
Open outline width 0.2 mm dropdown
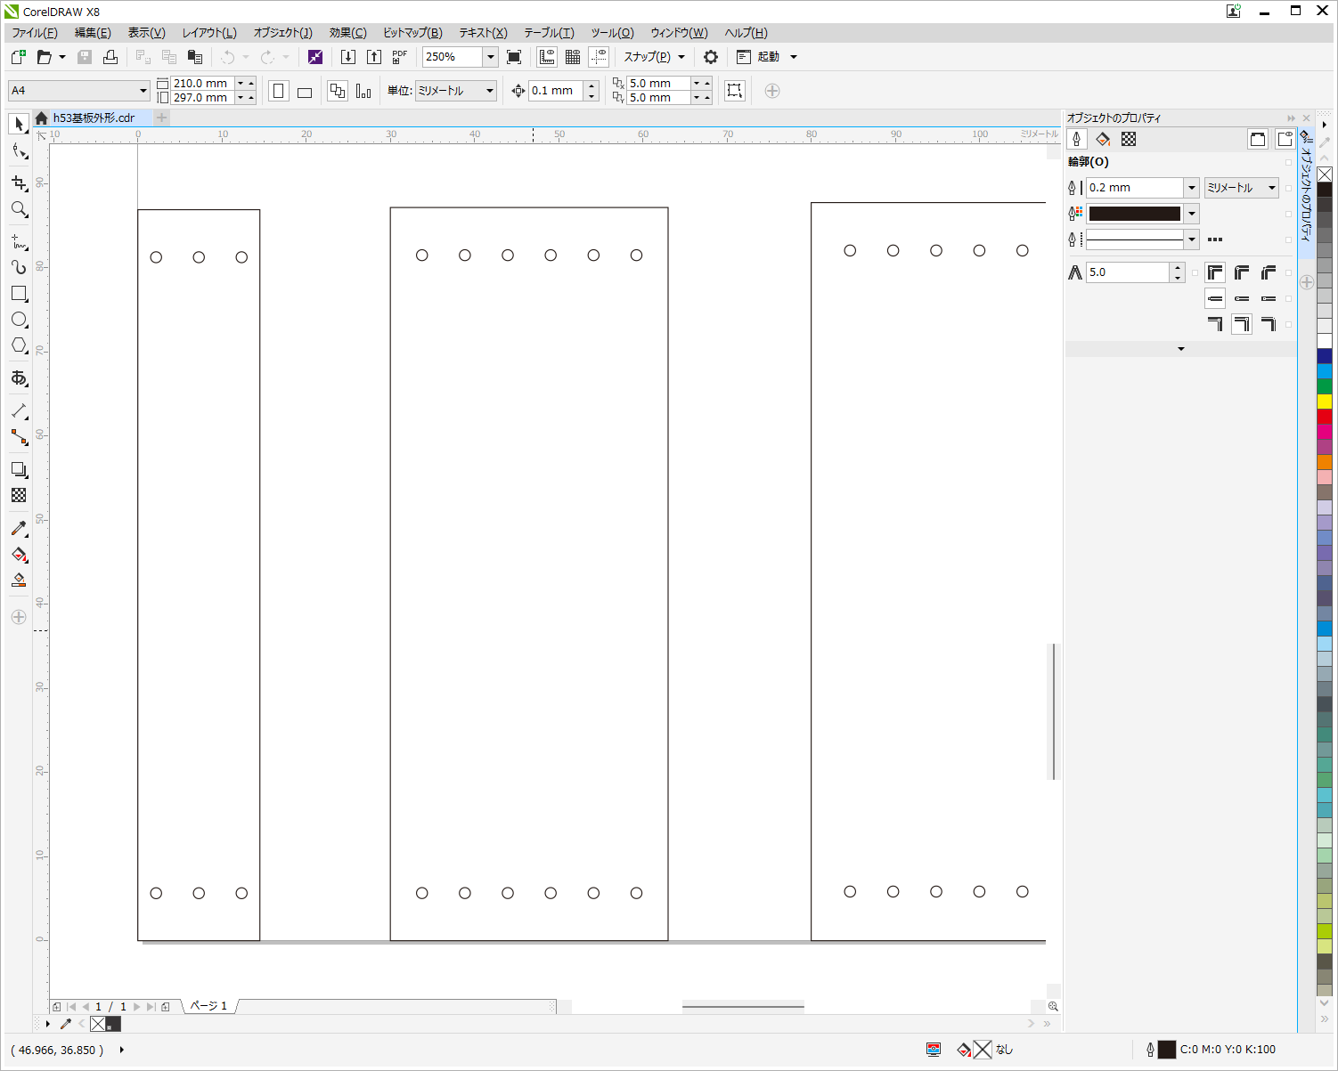point(1191,188)
